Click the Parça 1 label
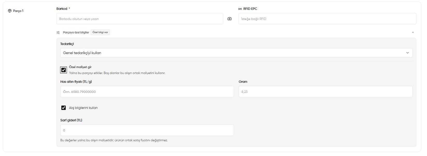Viewport: 427px width, 156px height. point(18,11)
